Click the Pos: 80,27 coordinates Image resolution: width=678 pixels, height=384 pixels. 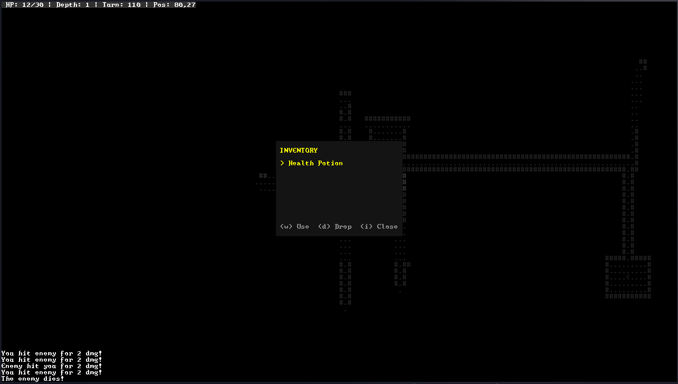[174, 5]
